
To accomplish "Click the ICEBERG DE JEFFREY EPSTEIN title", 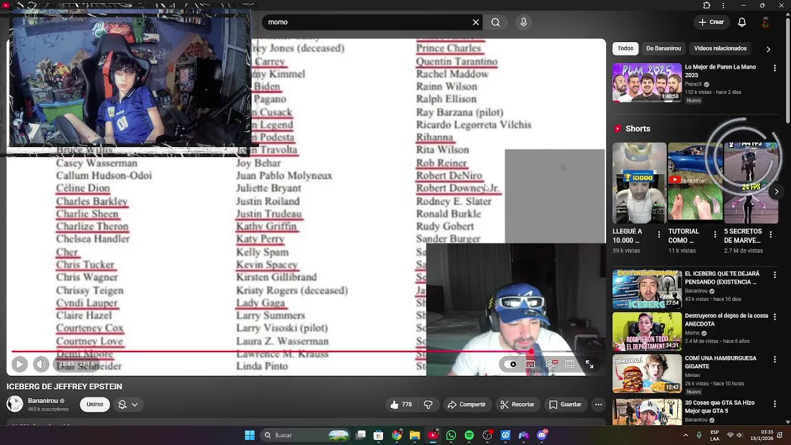I will point(64,387).
